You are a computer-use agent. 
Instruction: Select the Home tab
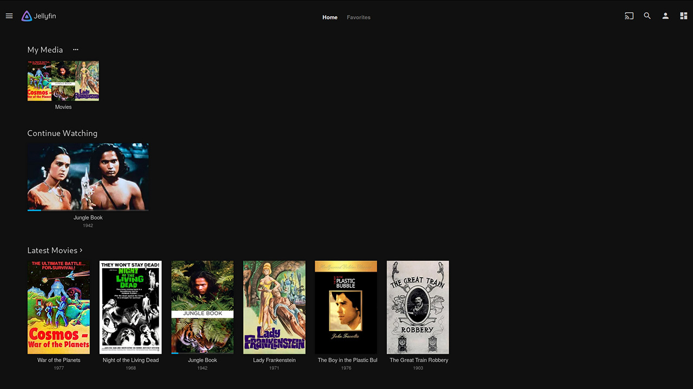pyautogui.click(x=330, y=17)
